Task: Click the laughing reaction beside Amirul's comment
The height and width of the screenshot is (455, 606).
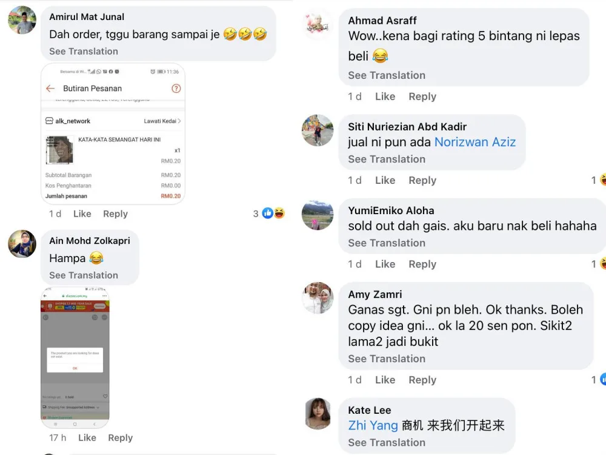Action: [279, 213]
